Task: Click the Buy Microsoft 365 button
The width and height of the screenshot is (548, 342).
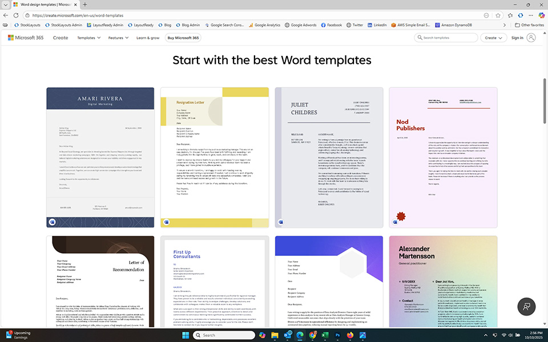Action: [183, 38]
